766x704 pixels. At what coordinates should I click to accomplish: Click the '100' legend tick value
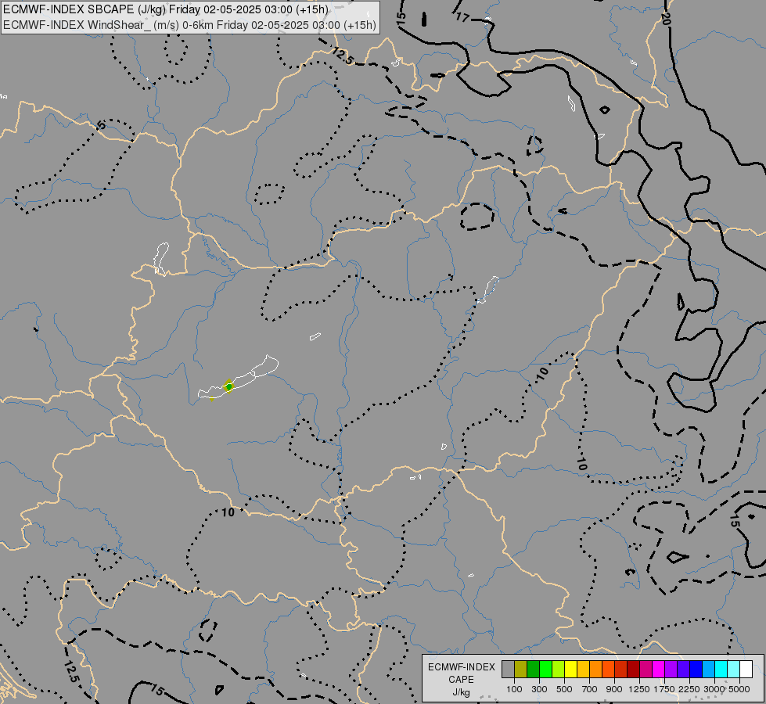tap(514, 689)
